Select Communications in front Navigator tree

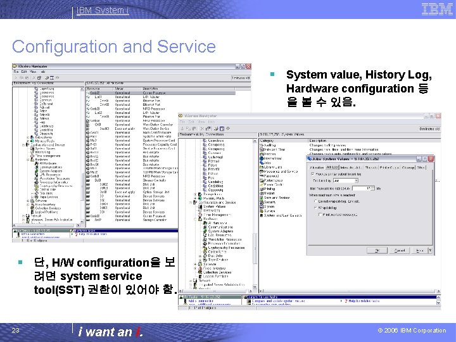tap(220, 227)
